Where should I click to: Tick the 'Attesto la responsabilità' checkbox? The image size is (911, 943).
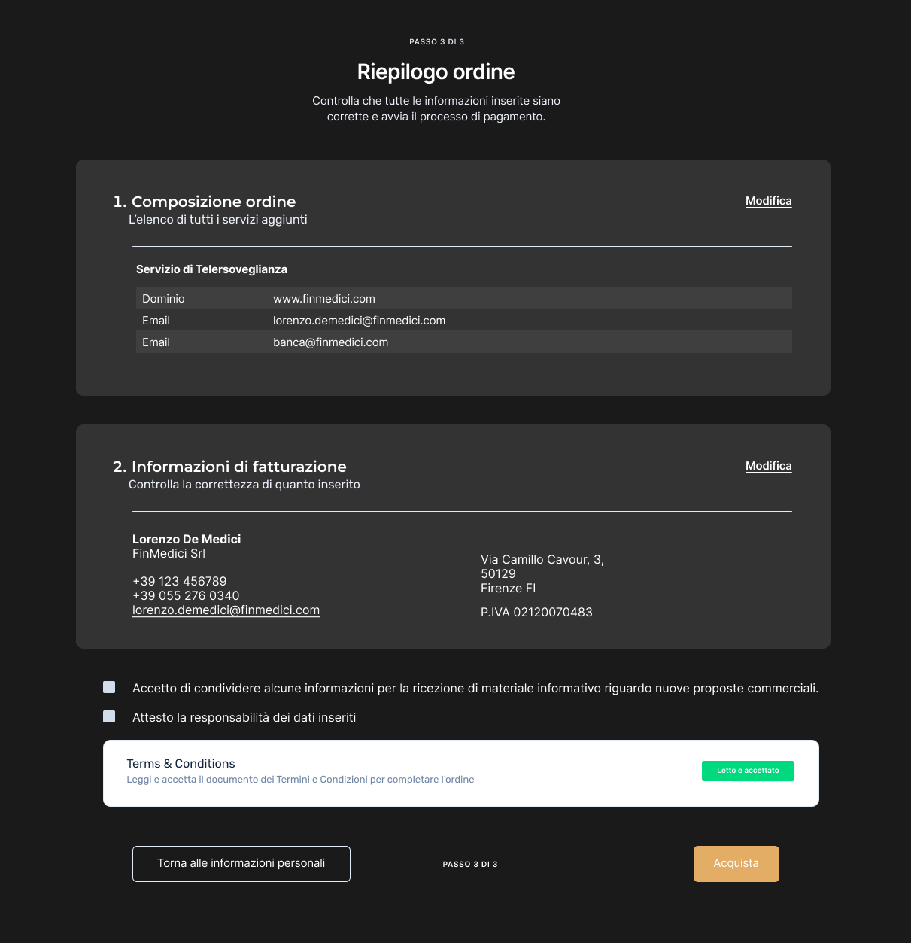coord(109,716)
